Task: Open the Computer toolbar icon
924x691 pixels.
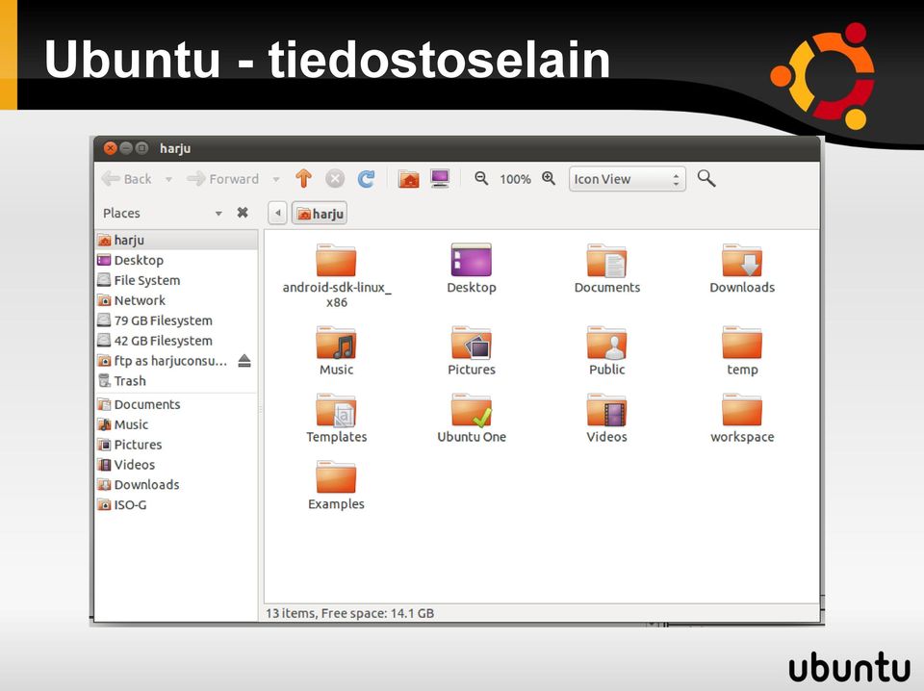Action: coord(440,178)
